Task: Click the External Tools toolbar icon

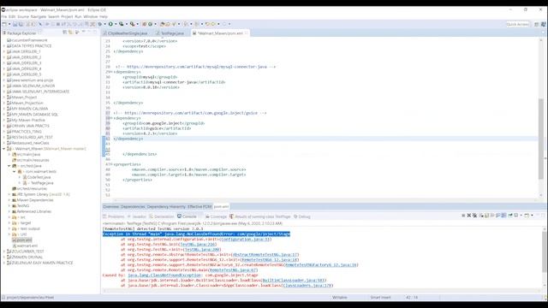Action: pos(133,24)
